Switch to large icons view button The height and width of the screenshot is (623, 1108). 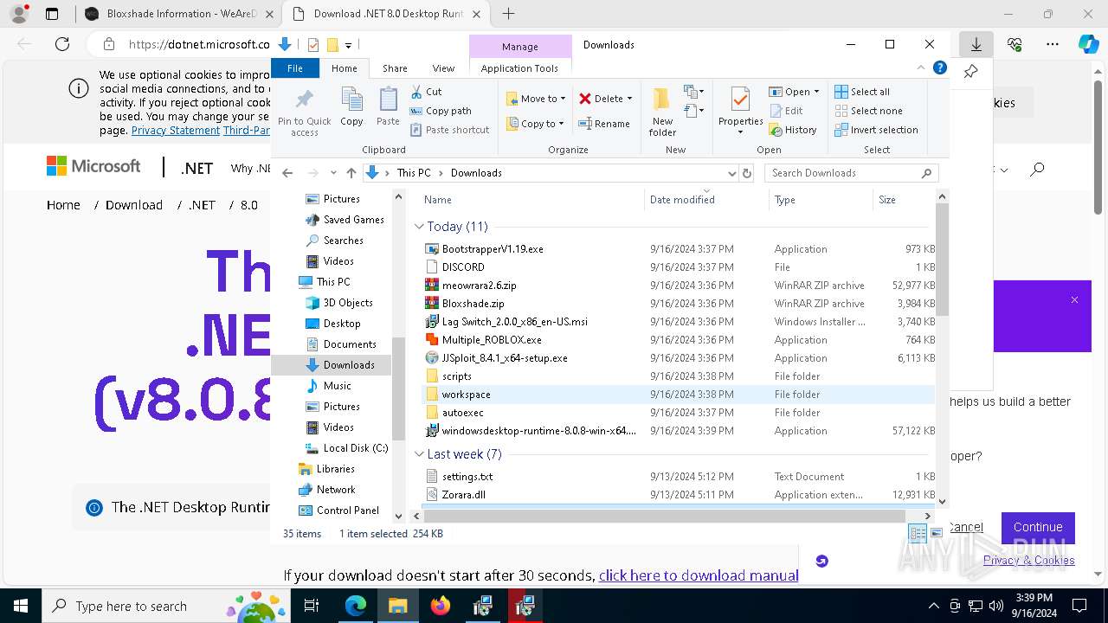pyautogui.click(x=936, y=533)
